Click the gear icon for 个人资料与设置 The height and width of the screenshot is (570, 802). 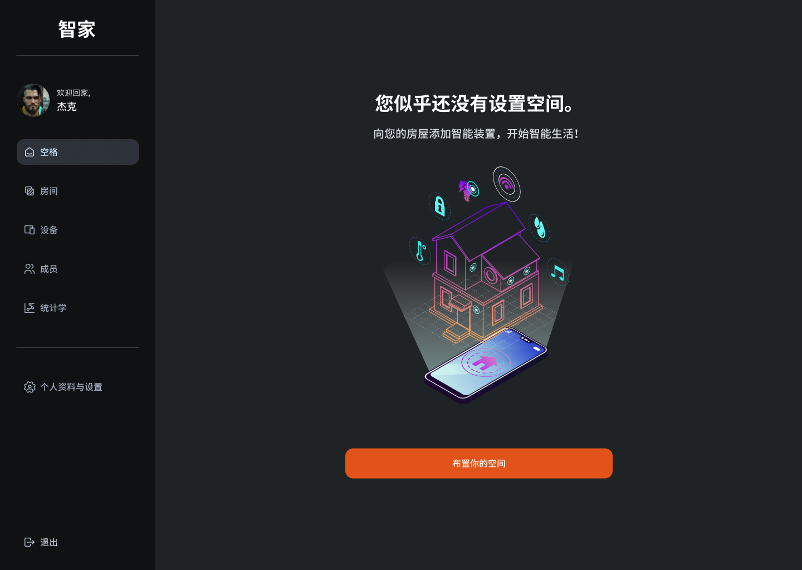click(x=30, y=387)
